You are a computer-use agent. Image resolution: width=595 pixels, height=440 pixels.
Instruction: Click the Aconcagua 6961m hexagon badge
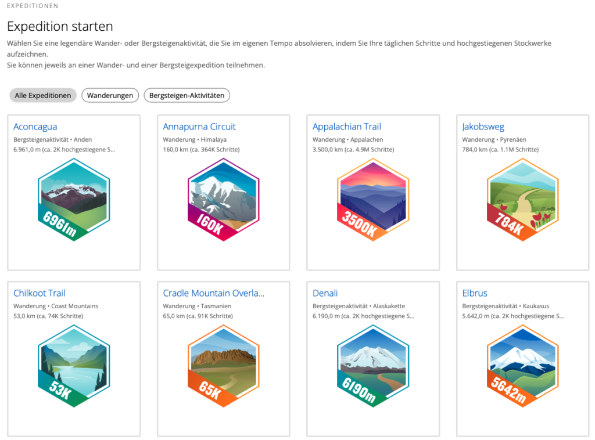pyautogui.click(x=74, y=200)
